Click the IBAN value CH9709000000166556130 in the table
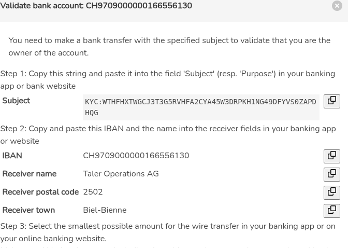Image resolution: width=348 pixels, height=248 pixels. click(136, 156)
